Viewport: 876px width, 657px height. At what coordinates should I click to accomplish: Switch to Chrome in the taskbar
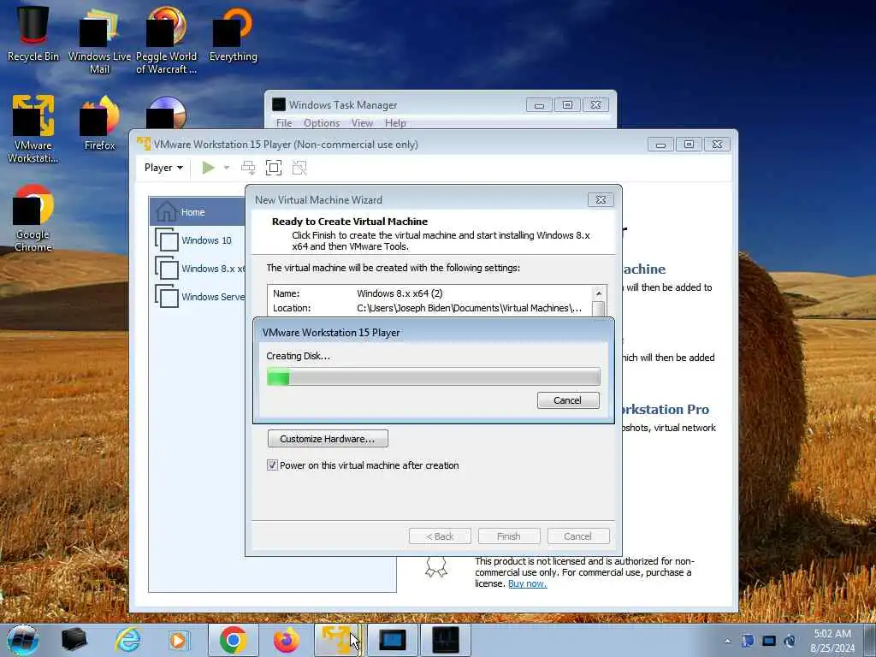click(233, 640)
